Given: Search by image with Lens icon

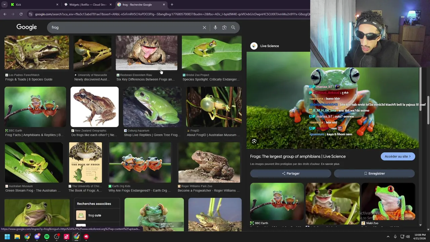Looking at the screenshot, I should click(x=224, y=28).
